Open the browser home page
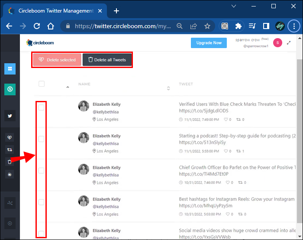 point(51,26)
